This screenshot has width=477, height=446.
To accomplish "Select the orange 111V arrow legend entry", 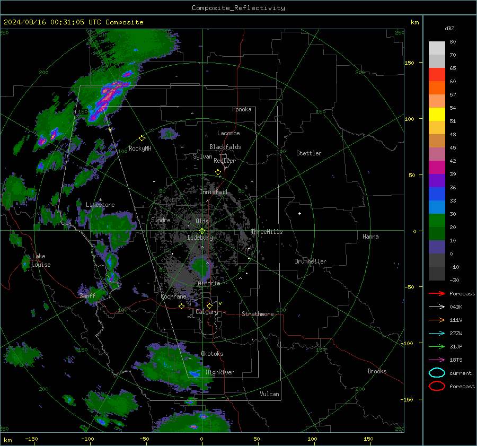I will tap(437, 320).
